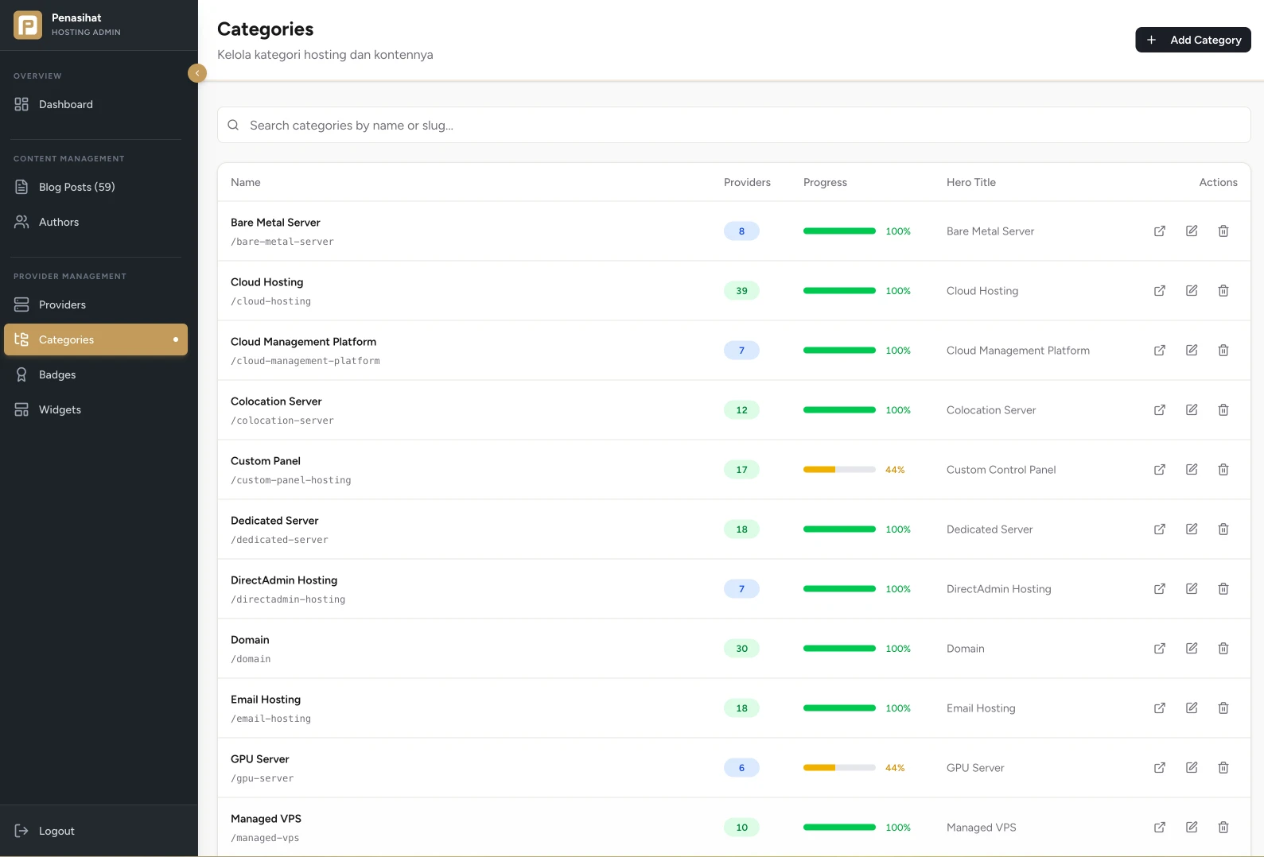Open the Badges menu item
This screenshot has height=857, width=1264.
click(57, 374)
